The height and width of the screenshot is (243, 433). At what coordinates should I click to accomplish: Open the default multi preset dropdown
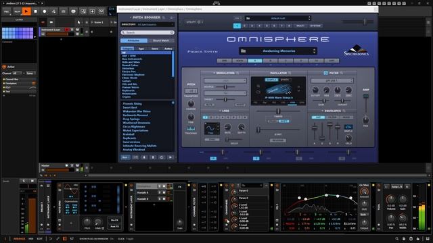(278, 18)
